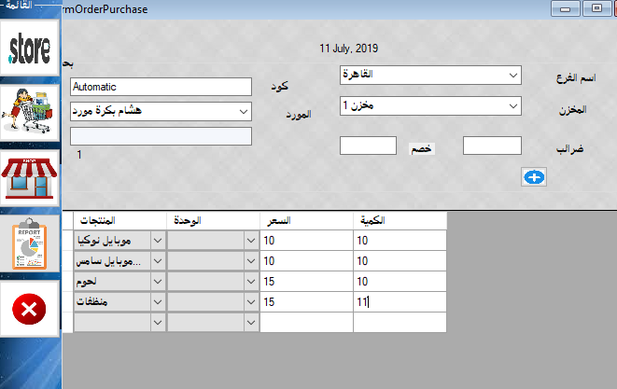The width and height of the screenshot is (617, 389).
Task: Click the Automatic code input field
Action: click(161, 87)
